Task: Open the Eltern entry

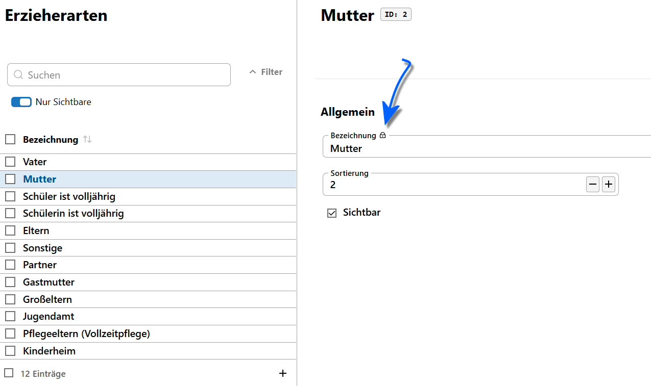Action: (36, 230)
